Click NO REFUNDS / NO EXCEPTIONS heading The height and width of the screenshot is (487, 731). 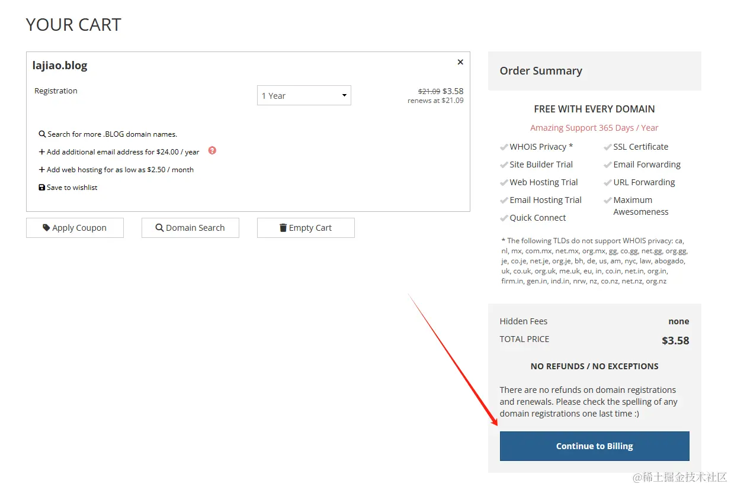pos(595,366)
